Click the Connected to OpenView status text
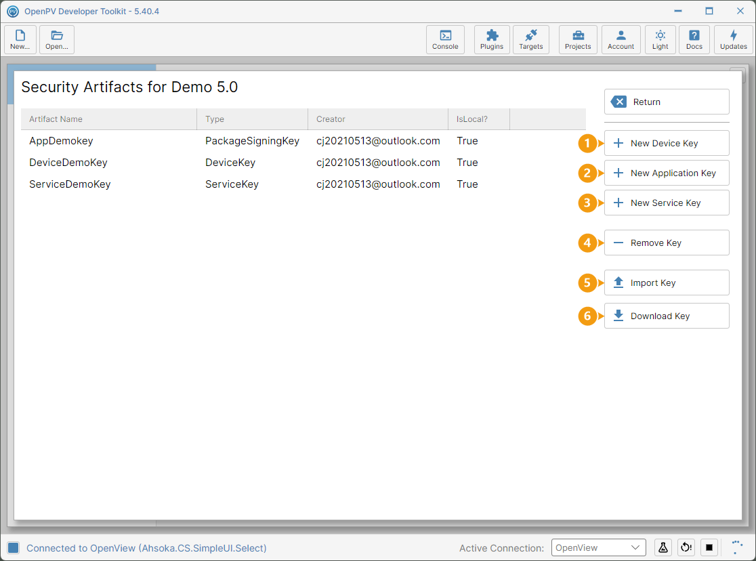Image resolution: width=756 pixels, height=561 pixels. tap(146, 548)
